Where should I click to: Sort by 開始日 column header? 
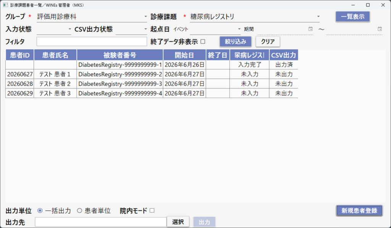[x=184, y=55]
